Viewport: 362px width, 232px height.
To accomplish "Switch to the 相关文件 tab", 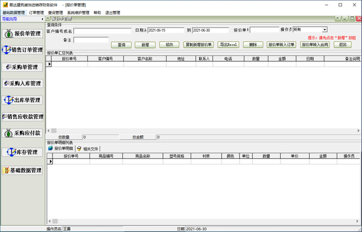I will point(87,149).
